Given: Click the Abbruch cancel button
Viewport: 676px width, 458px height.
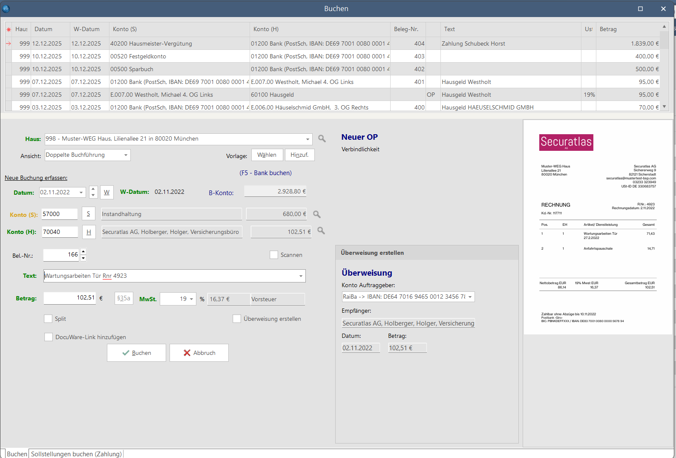Looking at the screenshot, I should [199, 353].
